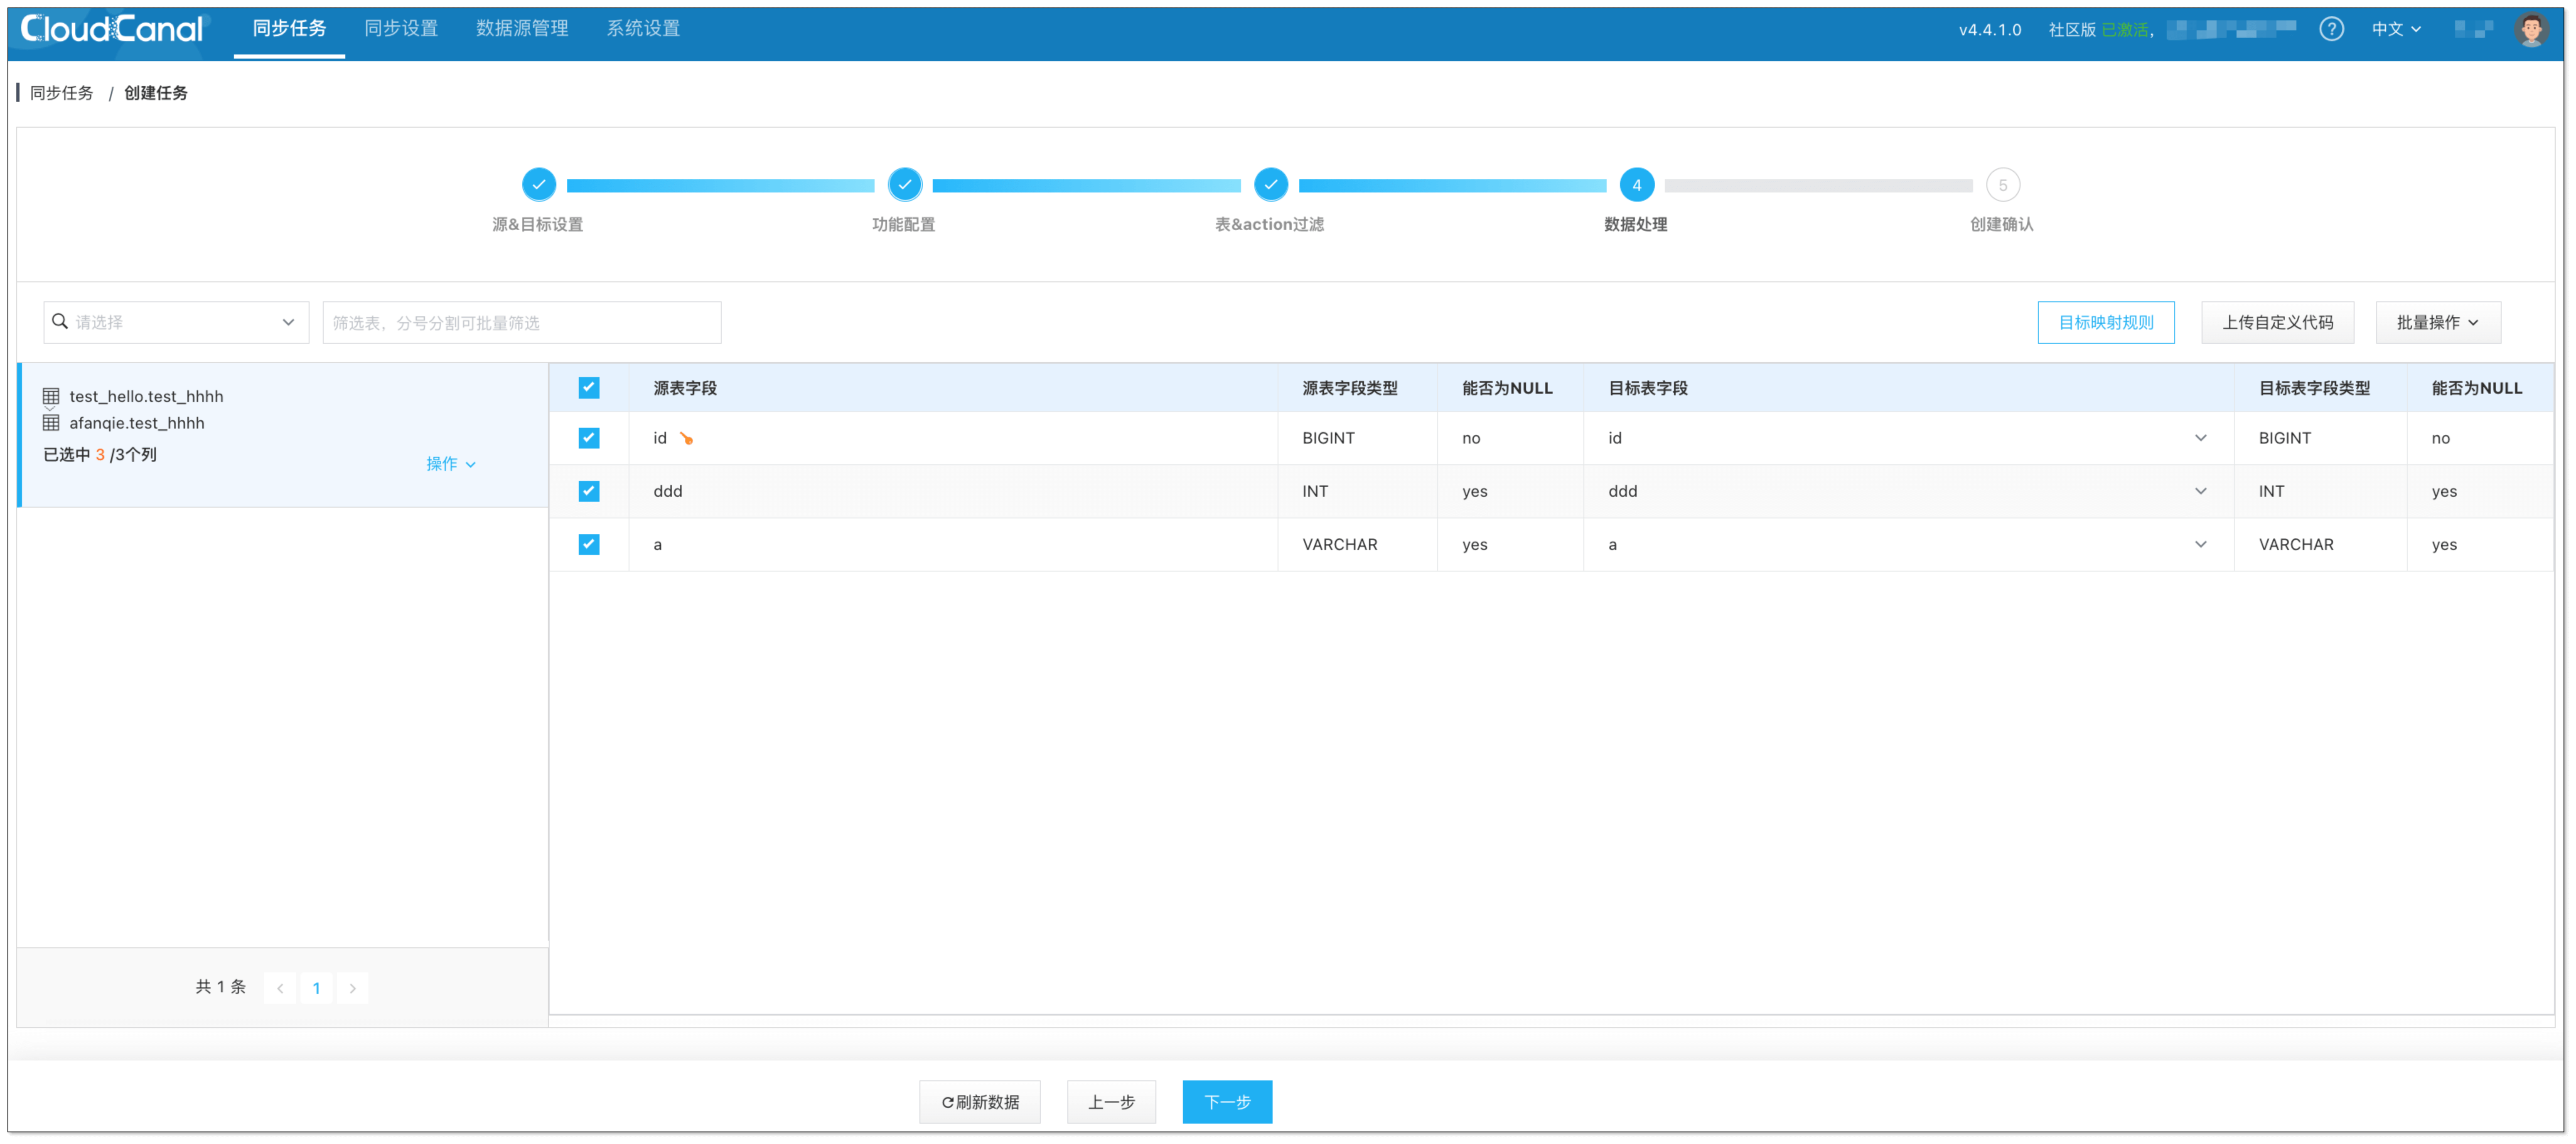
Task: Click the table filter input field
Action: 521,322
